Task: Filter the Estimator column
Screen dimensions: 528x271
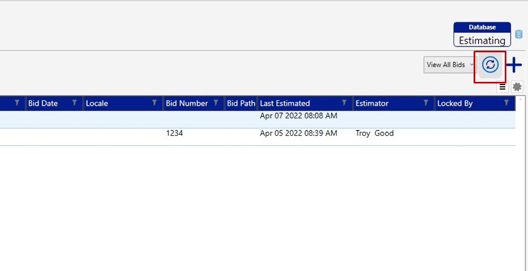Action: click(426, 103)
